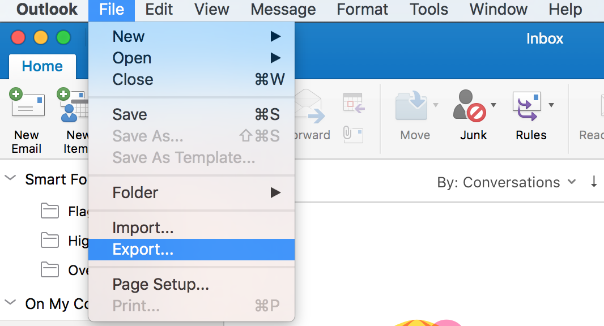Image resolution: width=604 pixels, height=326 pixels.
Task: Click the forward-as-attachment paperclip icon
Action: click(352, 135)
